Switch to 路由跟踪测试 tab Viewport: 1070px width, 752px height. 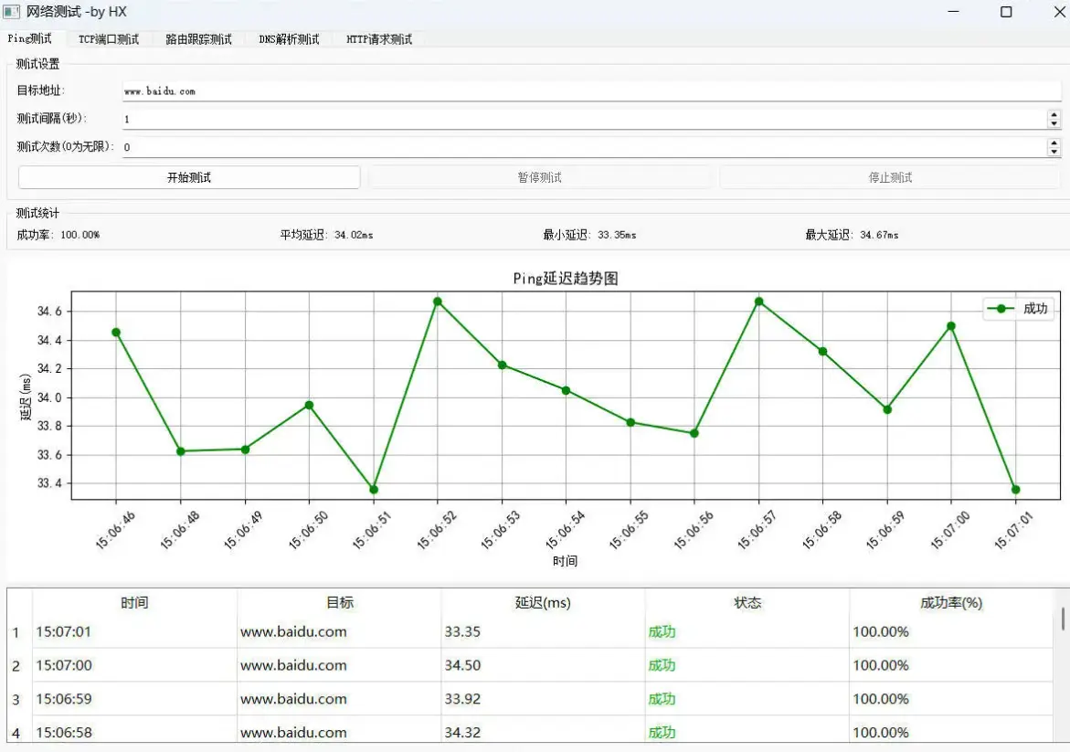point(198,40)
